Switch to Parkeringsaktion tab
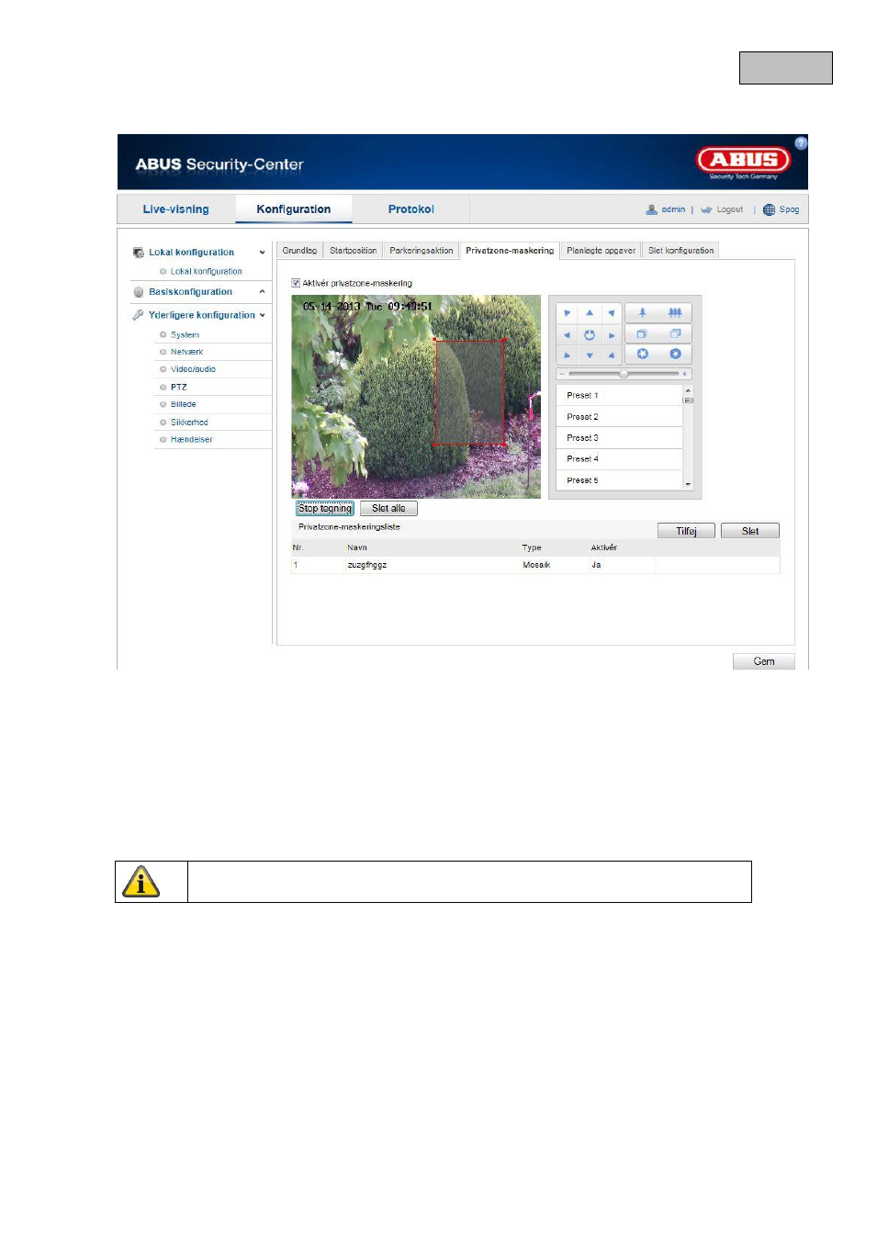Viewport: 877px width, 1240px height. pos(421,250)
